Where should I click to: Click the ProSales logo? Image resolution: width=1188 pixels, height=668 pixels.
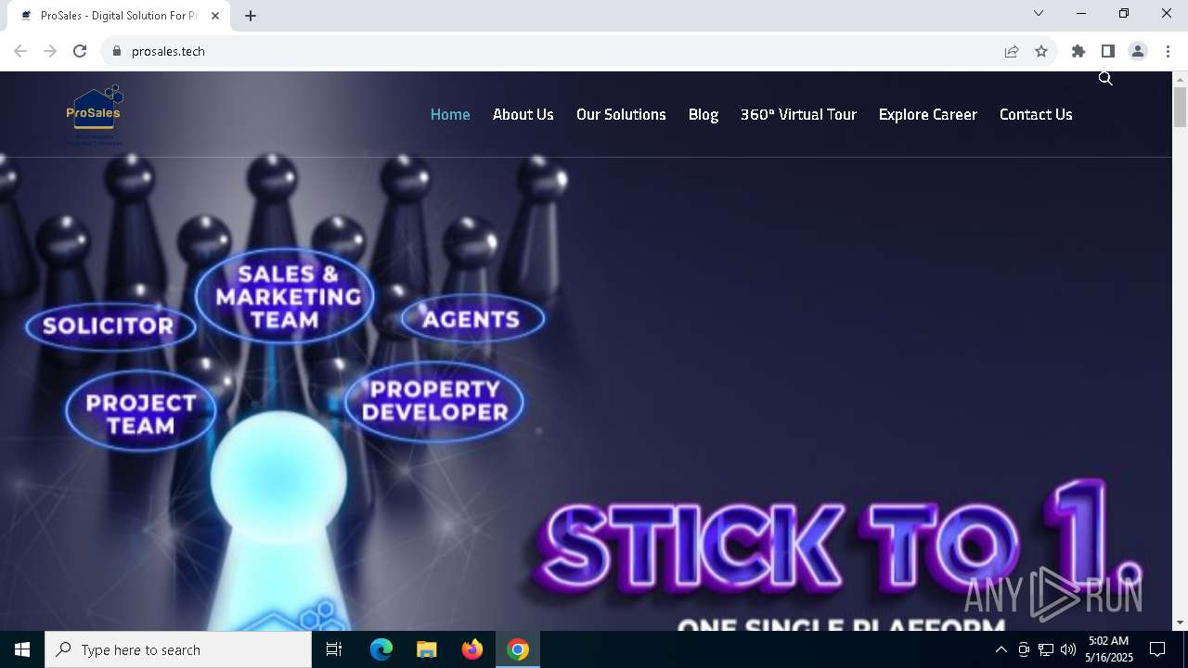[x=94, y=115]
